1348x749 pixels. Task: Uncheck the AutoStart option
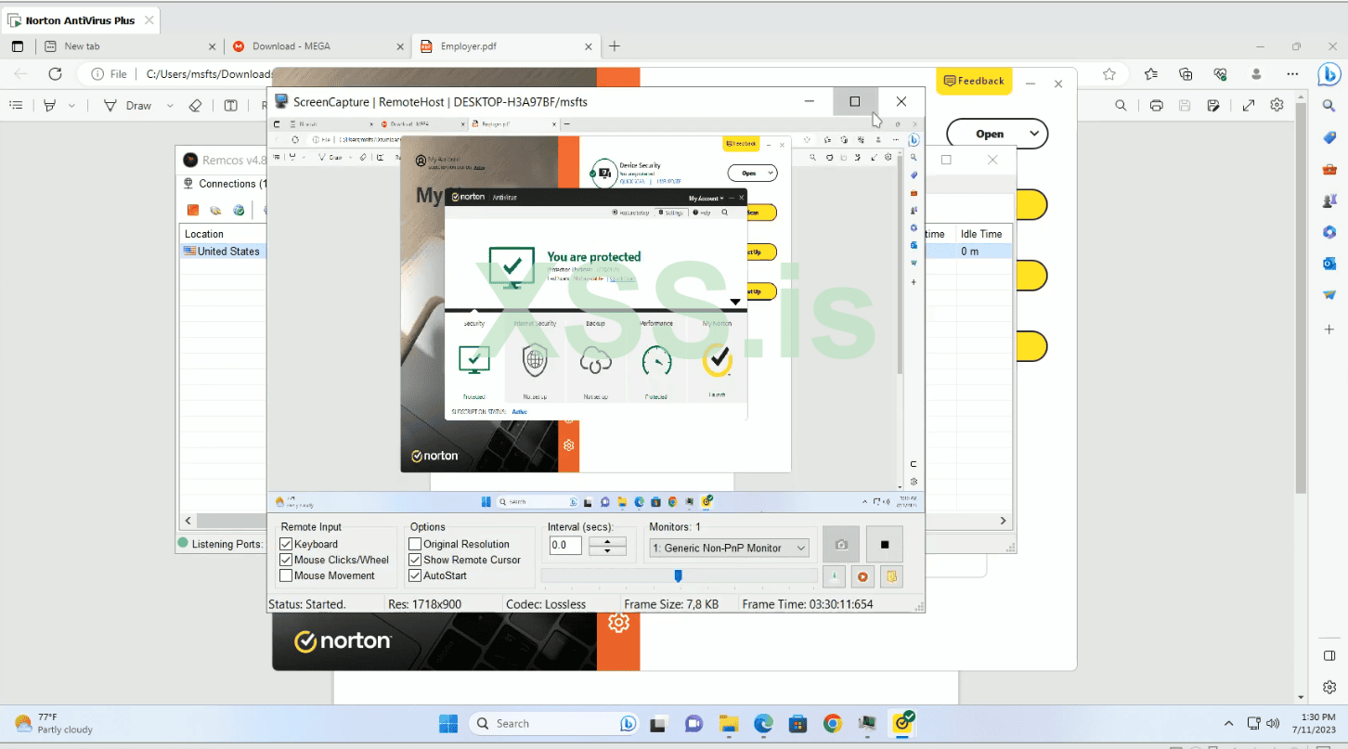(415, 576)
